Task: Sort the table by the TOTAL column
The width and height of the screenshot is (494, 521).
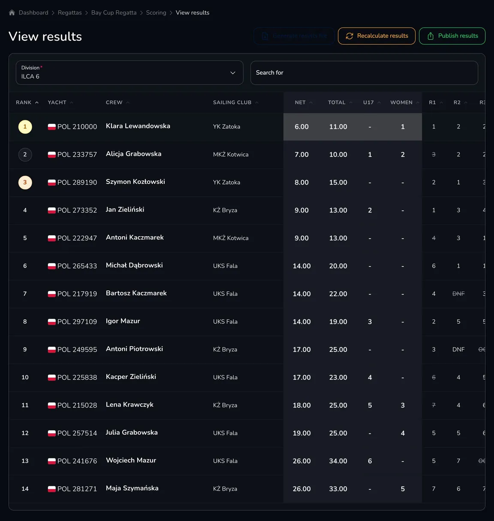Action: (340, 102)
